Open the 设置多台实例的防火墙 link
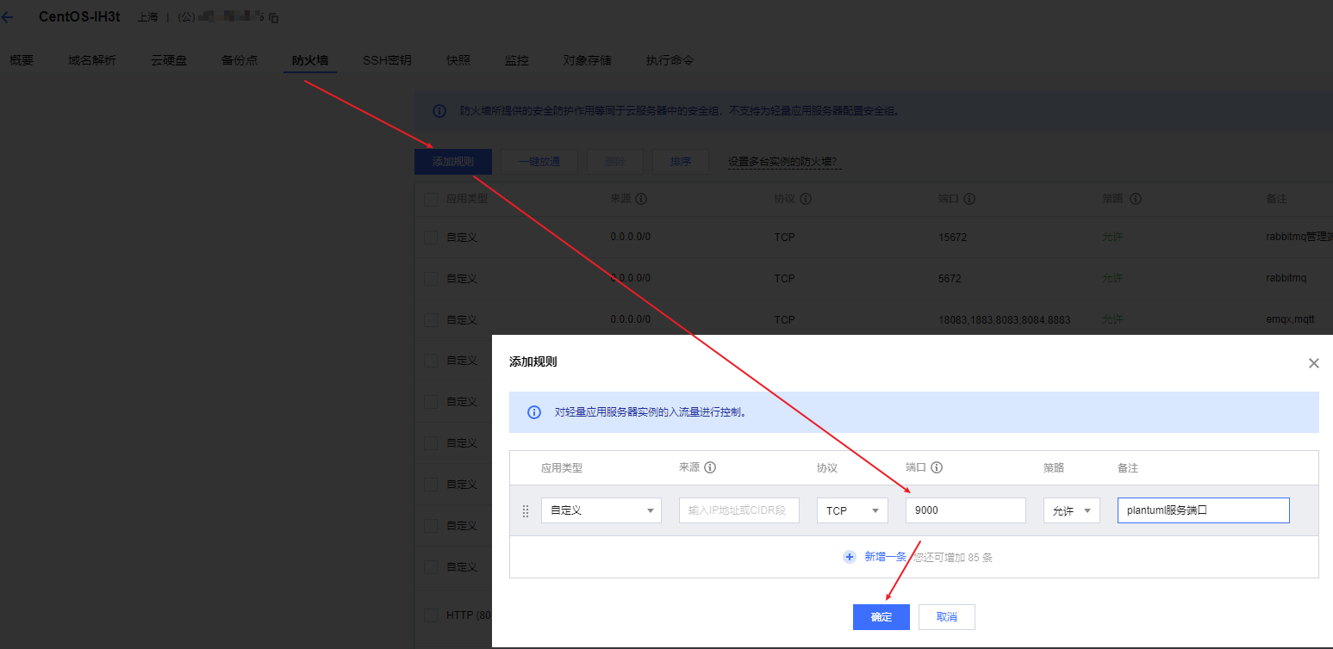 tap(783, 162)
